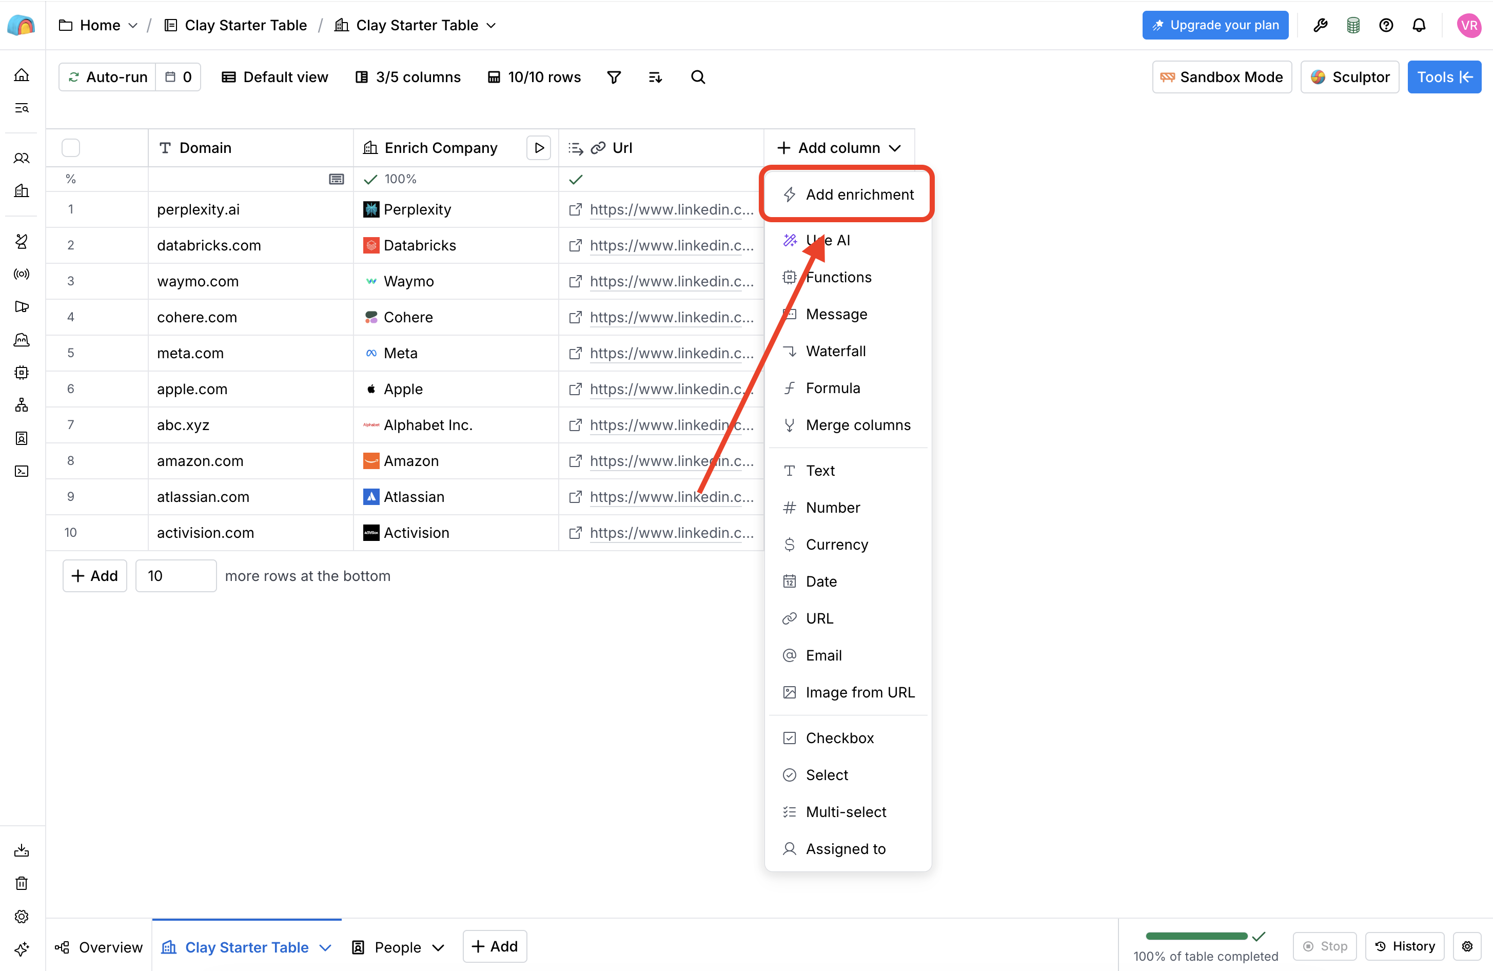Open the terminal icon in left sidebar

pos(22,471)
